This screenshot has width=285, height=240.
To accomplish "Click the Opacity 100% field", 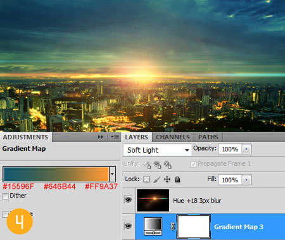I will pyautogui.click(x=230, y=149).
